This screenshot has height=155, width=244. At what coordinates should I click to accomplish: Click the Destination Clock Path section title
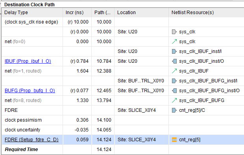pos(30,5)
